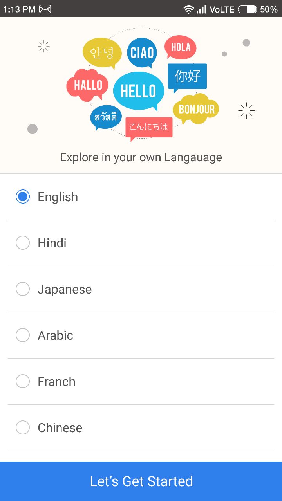Pick Arabic from the language list
282x501 pixels.
pyautogui.click(x=23, y=335)
